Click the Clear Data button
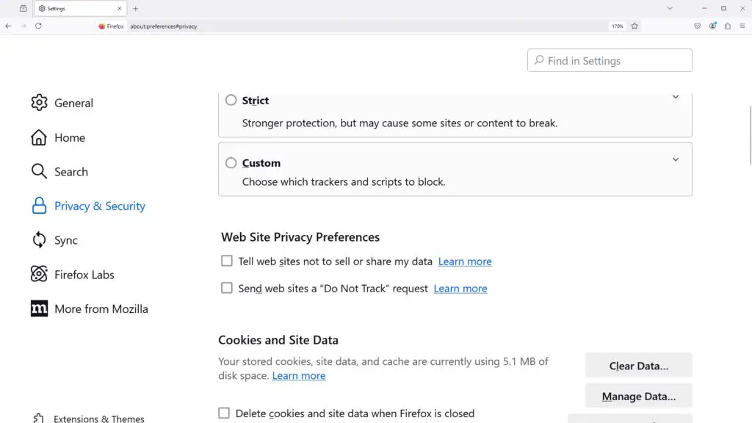Viewport: 752px width, 423px height. (x=638, y=365)
